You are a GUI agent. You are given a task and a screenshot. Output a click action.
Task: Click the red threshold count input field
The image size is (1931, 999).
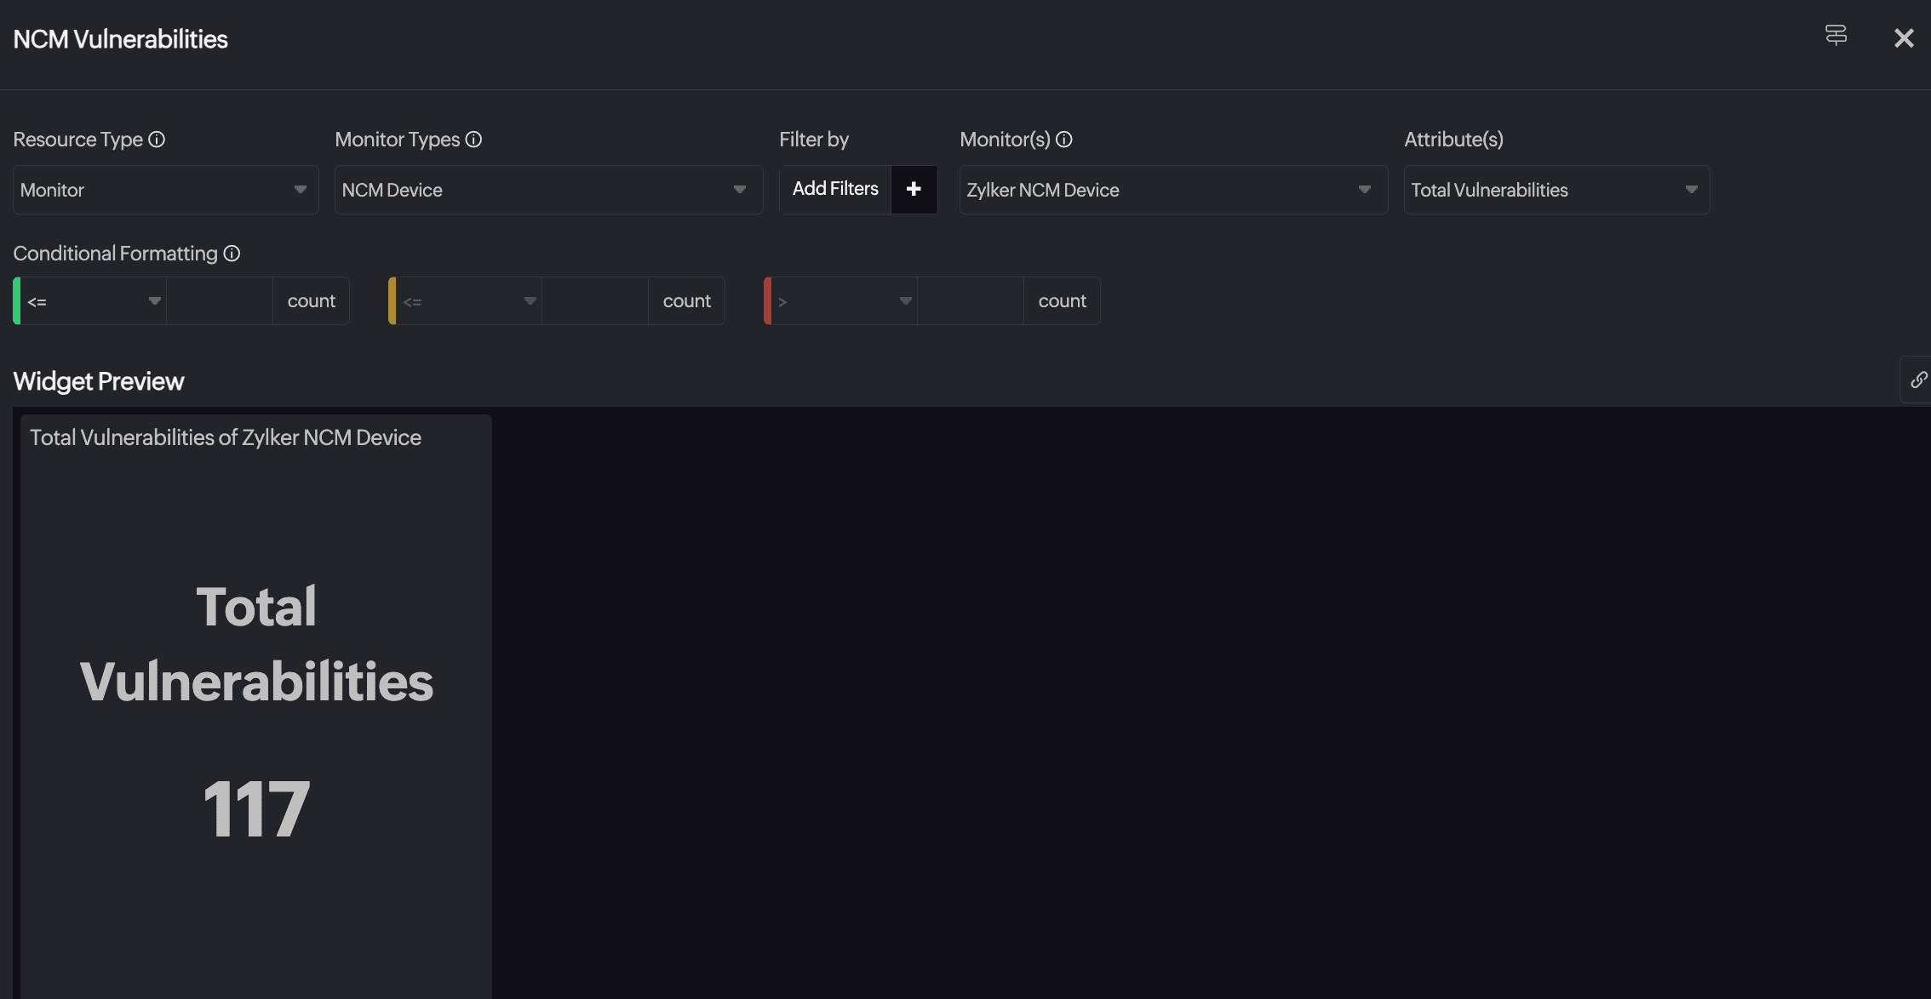pos(971,301)
